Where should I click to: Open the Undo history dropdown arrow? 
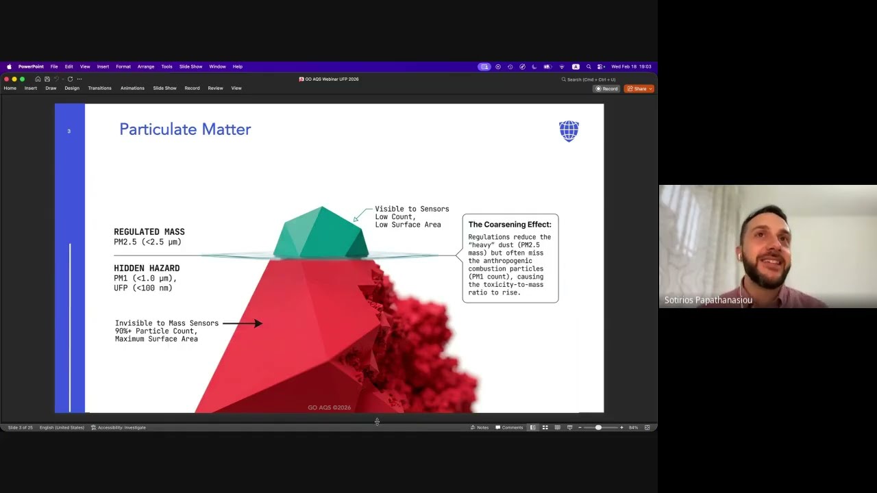62,79
